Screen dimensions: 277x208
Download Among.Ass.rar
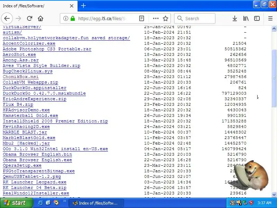pyautogui.click(x=21, y=60)
